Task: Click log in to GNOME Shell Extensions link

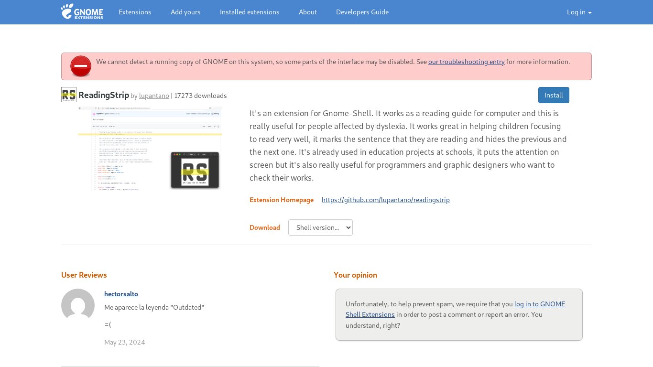Action: (539, 304)
